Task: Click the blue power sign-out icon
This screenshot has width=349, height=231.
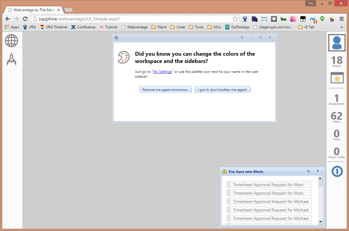Action: [x=337, y=171]
